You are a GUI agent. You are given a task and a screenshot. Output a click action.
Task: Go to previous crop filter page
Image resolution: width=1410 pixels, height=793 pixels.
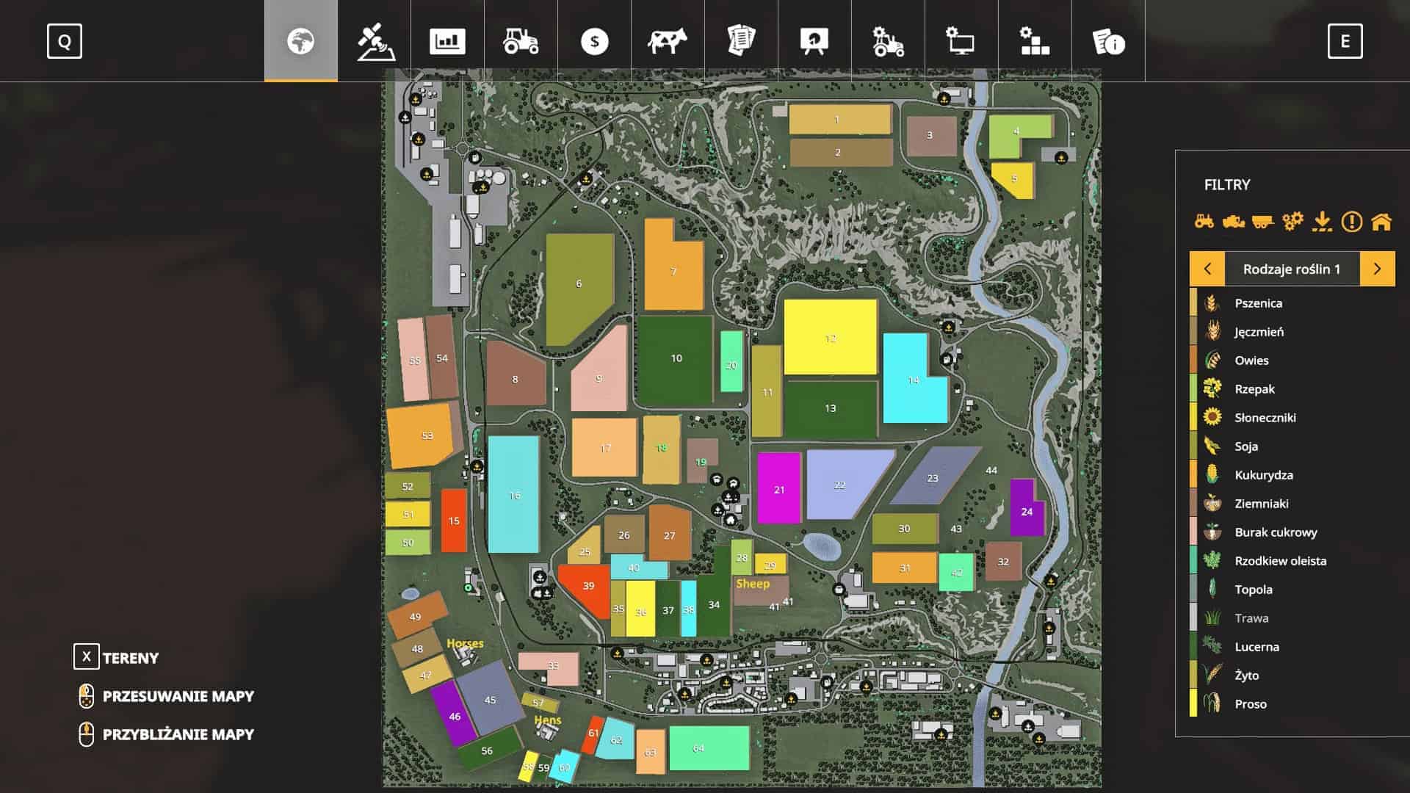click(1207, 269)
